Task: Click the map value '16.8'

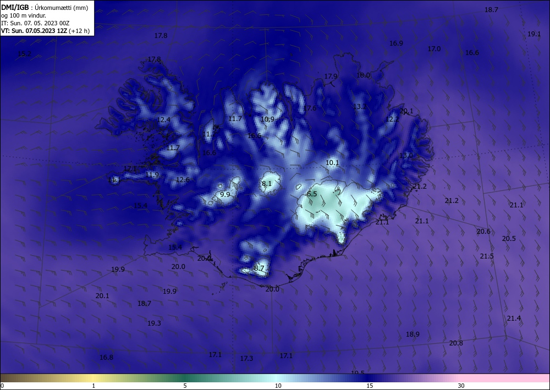Action: click(x=106, y=358)
